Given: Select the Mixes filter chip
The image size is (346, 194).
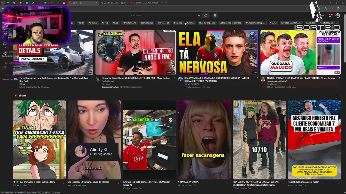Looking at the screenshot, I should pos(115,23).
